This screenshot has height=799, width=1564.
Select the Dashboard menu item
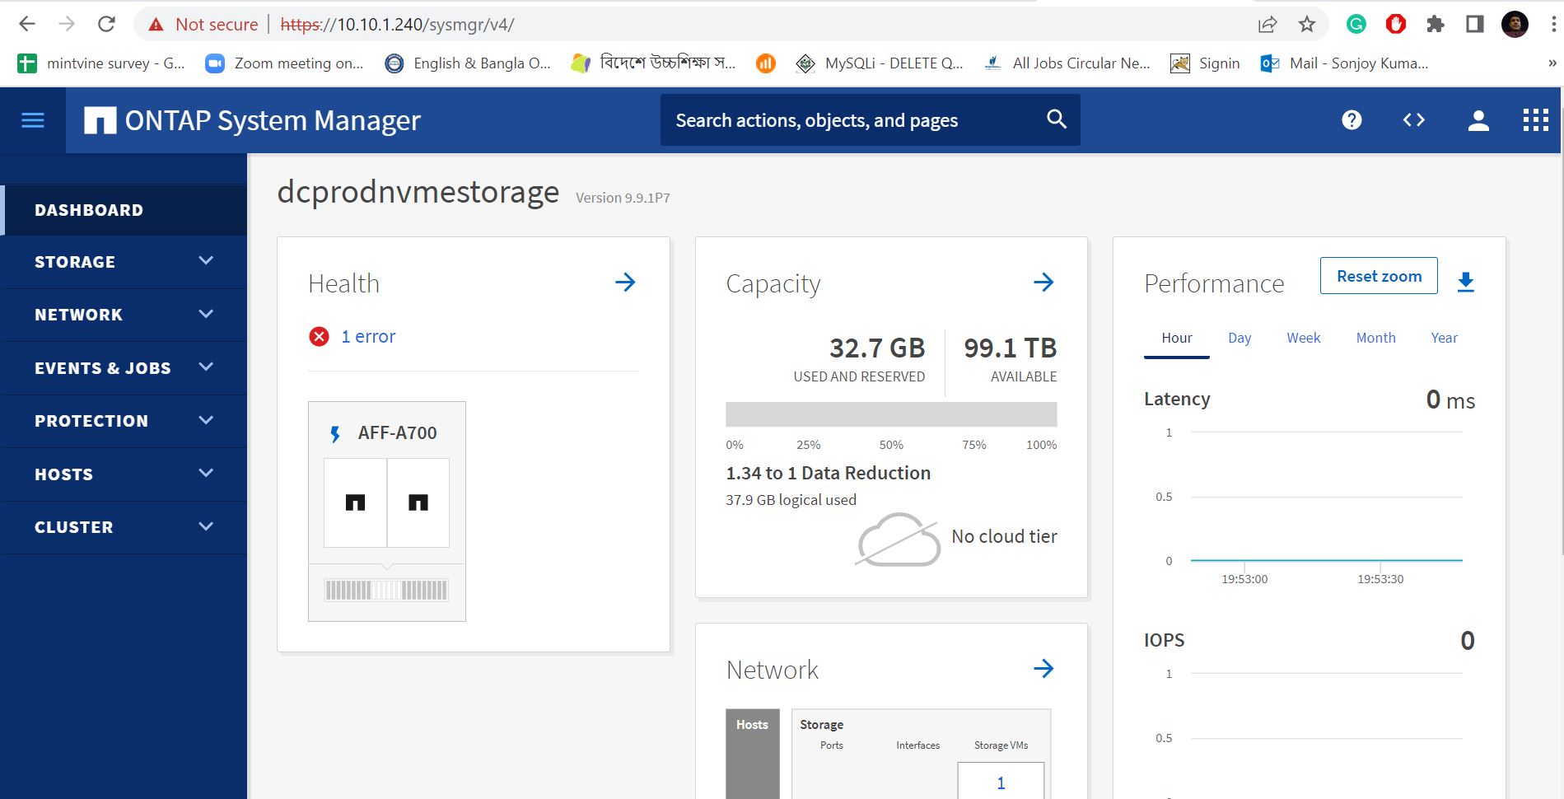click(124, 210)
